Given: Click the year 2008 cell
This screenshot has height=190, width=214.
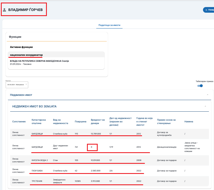Looking at the screenshot, I should tap(139, 160).
